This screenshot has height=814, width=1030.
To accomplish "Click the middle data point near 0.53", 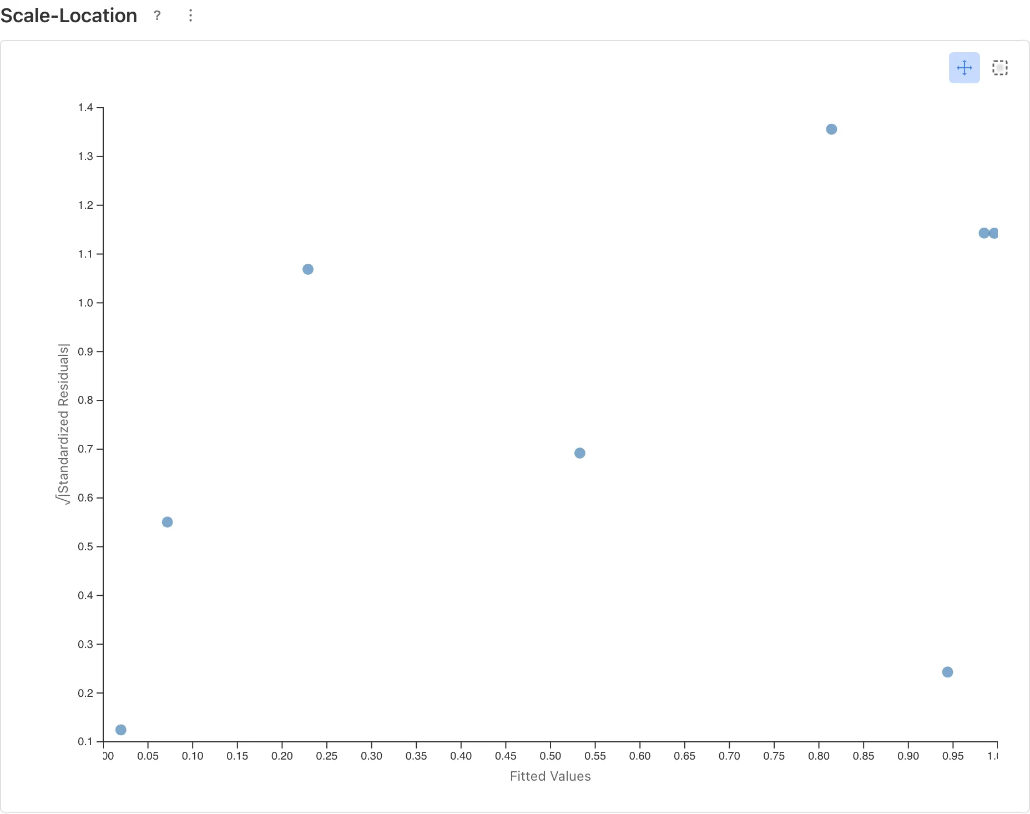I will [x=579, y=453].
